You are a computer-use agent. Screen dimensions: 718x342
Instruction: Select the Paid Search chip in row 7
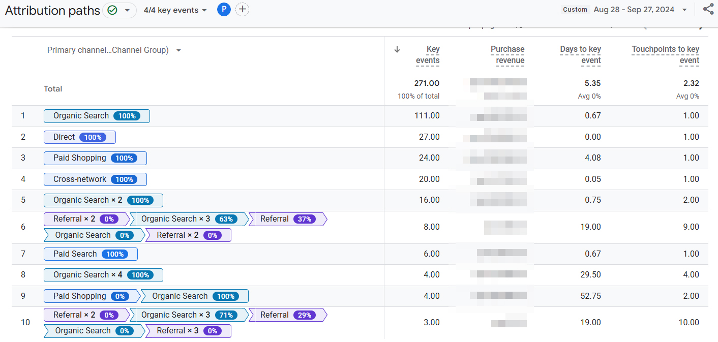coord(91,254)
